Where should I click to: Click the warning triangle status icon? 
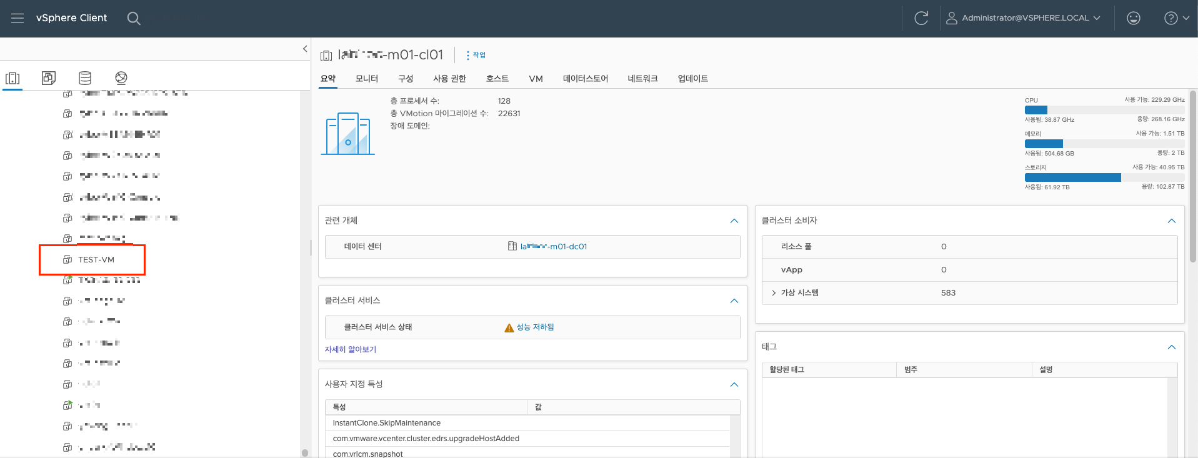(509, 327)
